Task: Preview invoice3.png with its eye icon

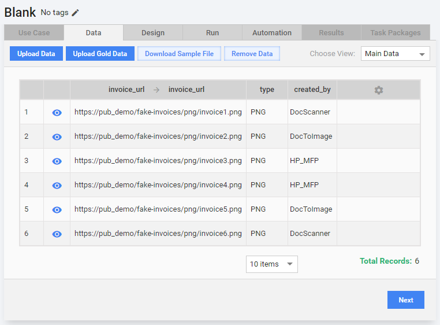Action: pos(57,161)
